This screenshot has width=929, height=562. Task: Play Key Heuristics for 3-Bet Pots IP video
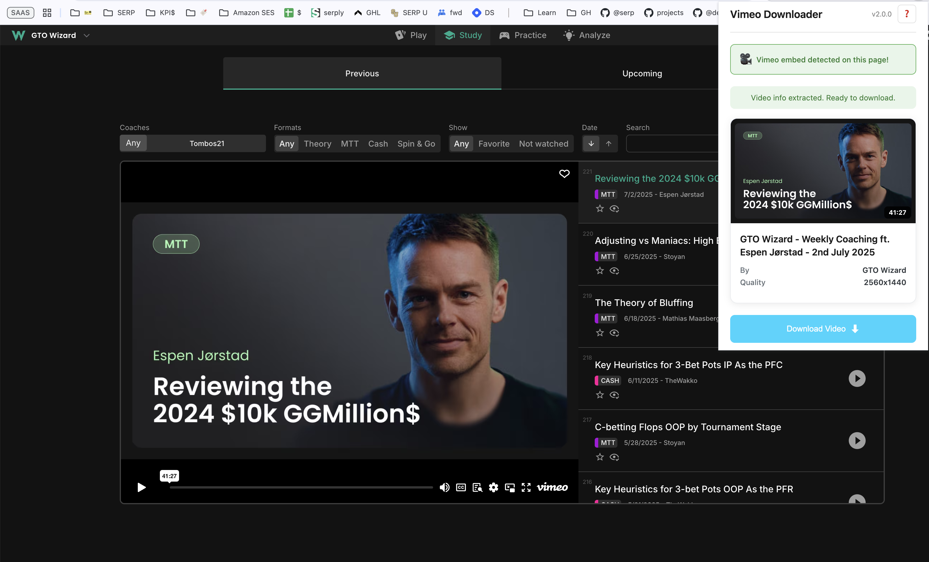[x=857, y=378]
